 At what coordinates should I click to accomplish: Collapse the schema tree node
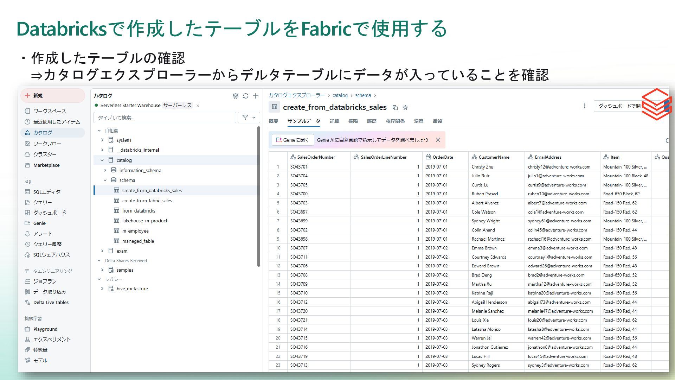coord(105,180)
